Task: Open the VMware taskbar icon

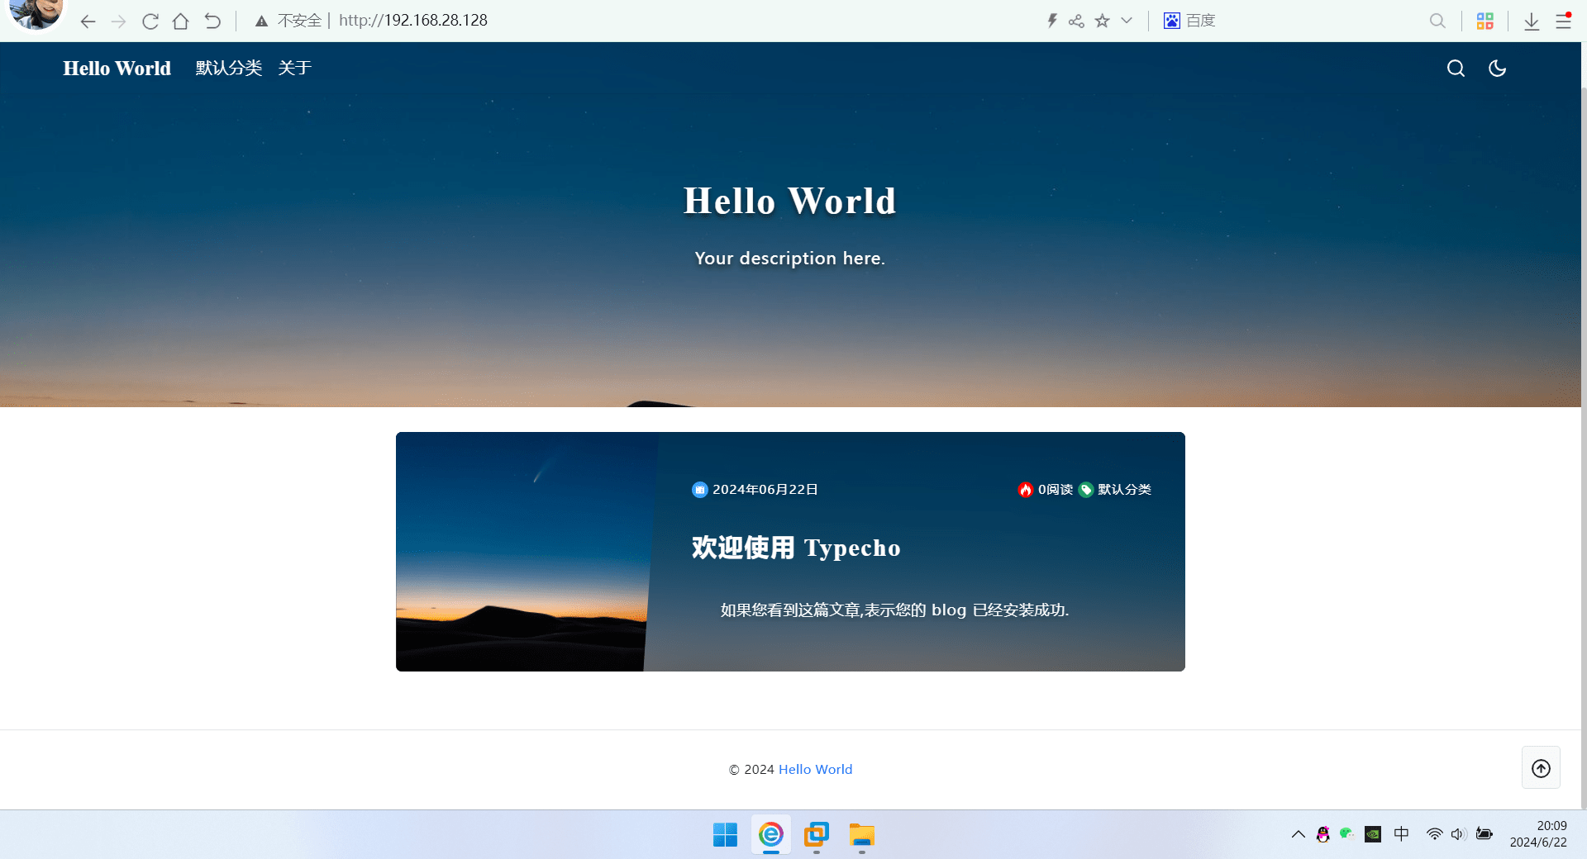Action: [817, 835]
